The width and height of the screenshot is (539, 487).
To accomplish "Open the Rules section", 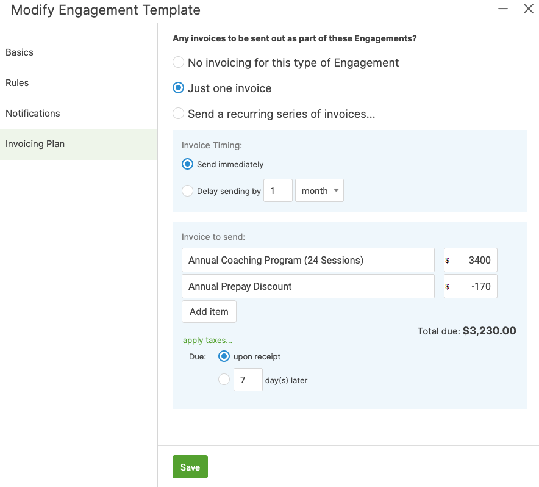I will (x=16, y=83).
